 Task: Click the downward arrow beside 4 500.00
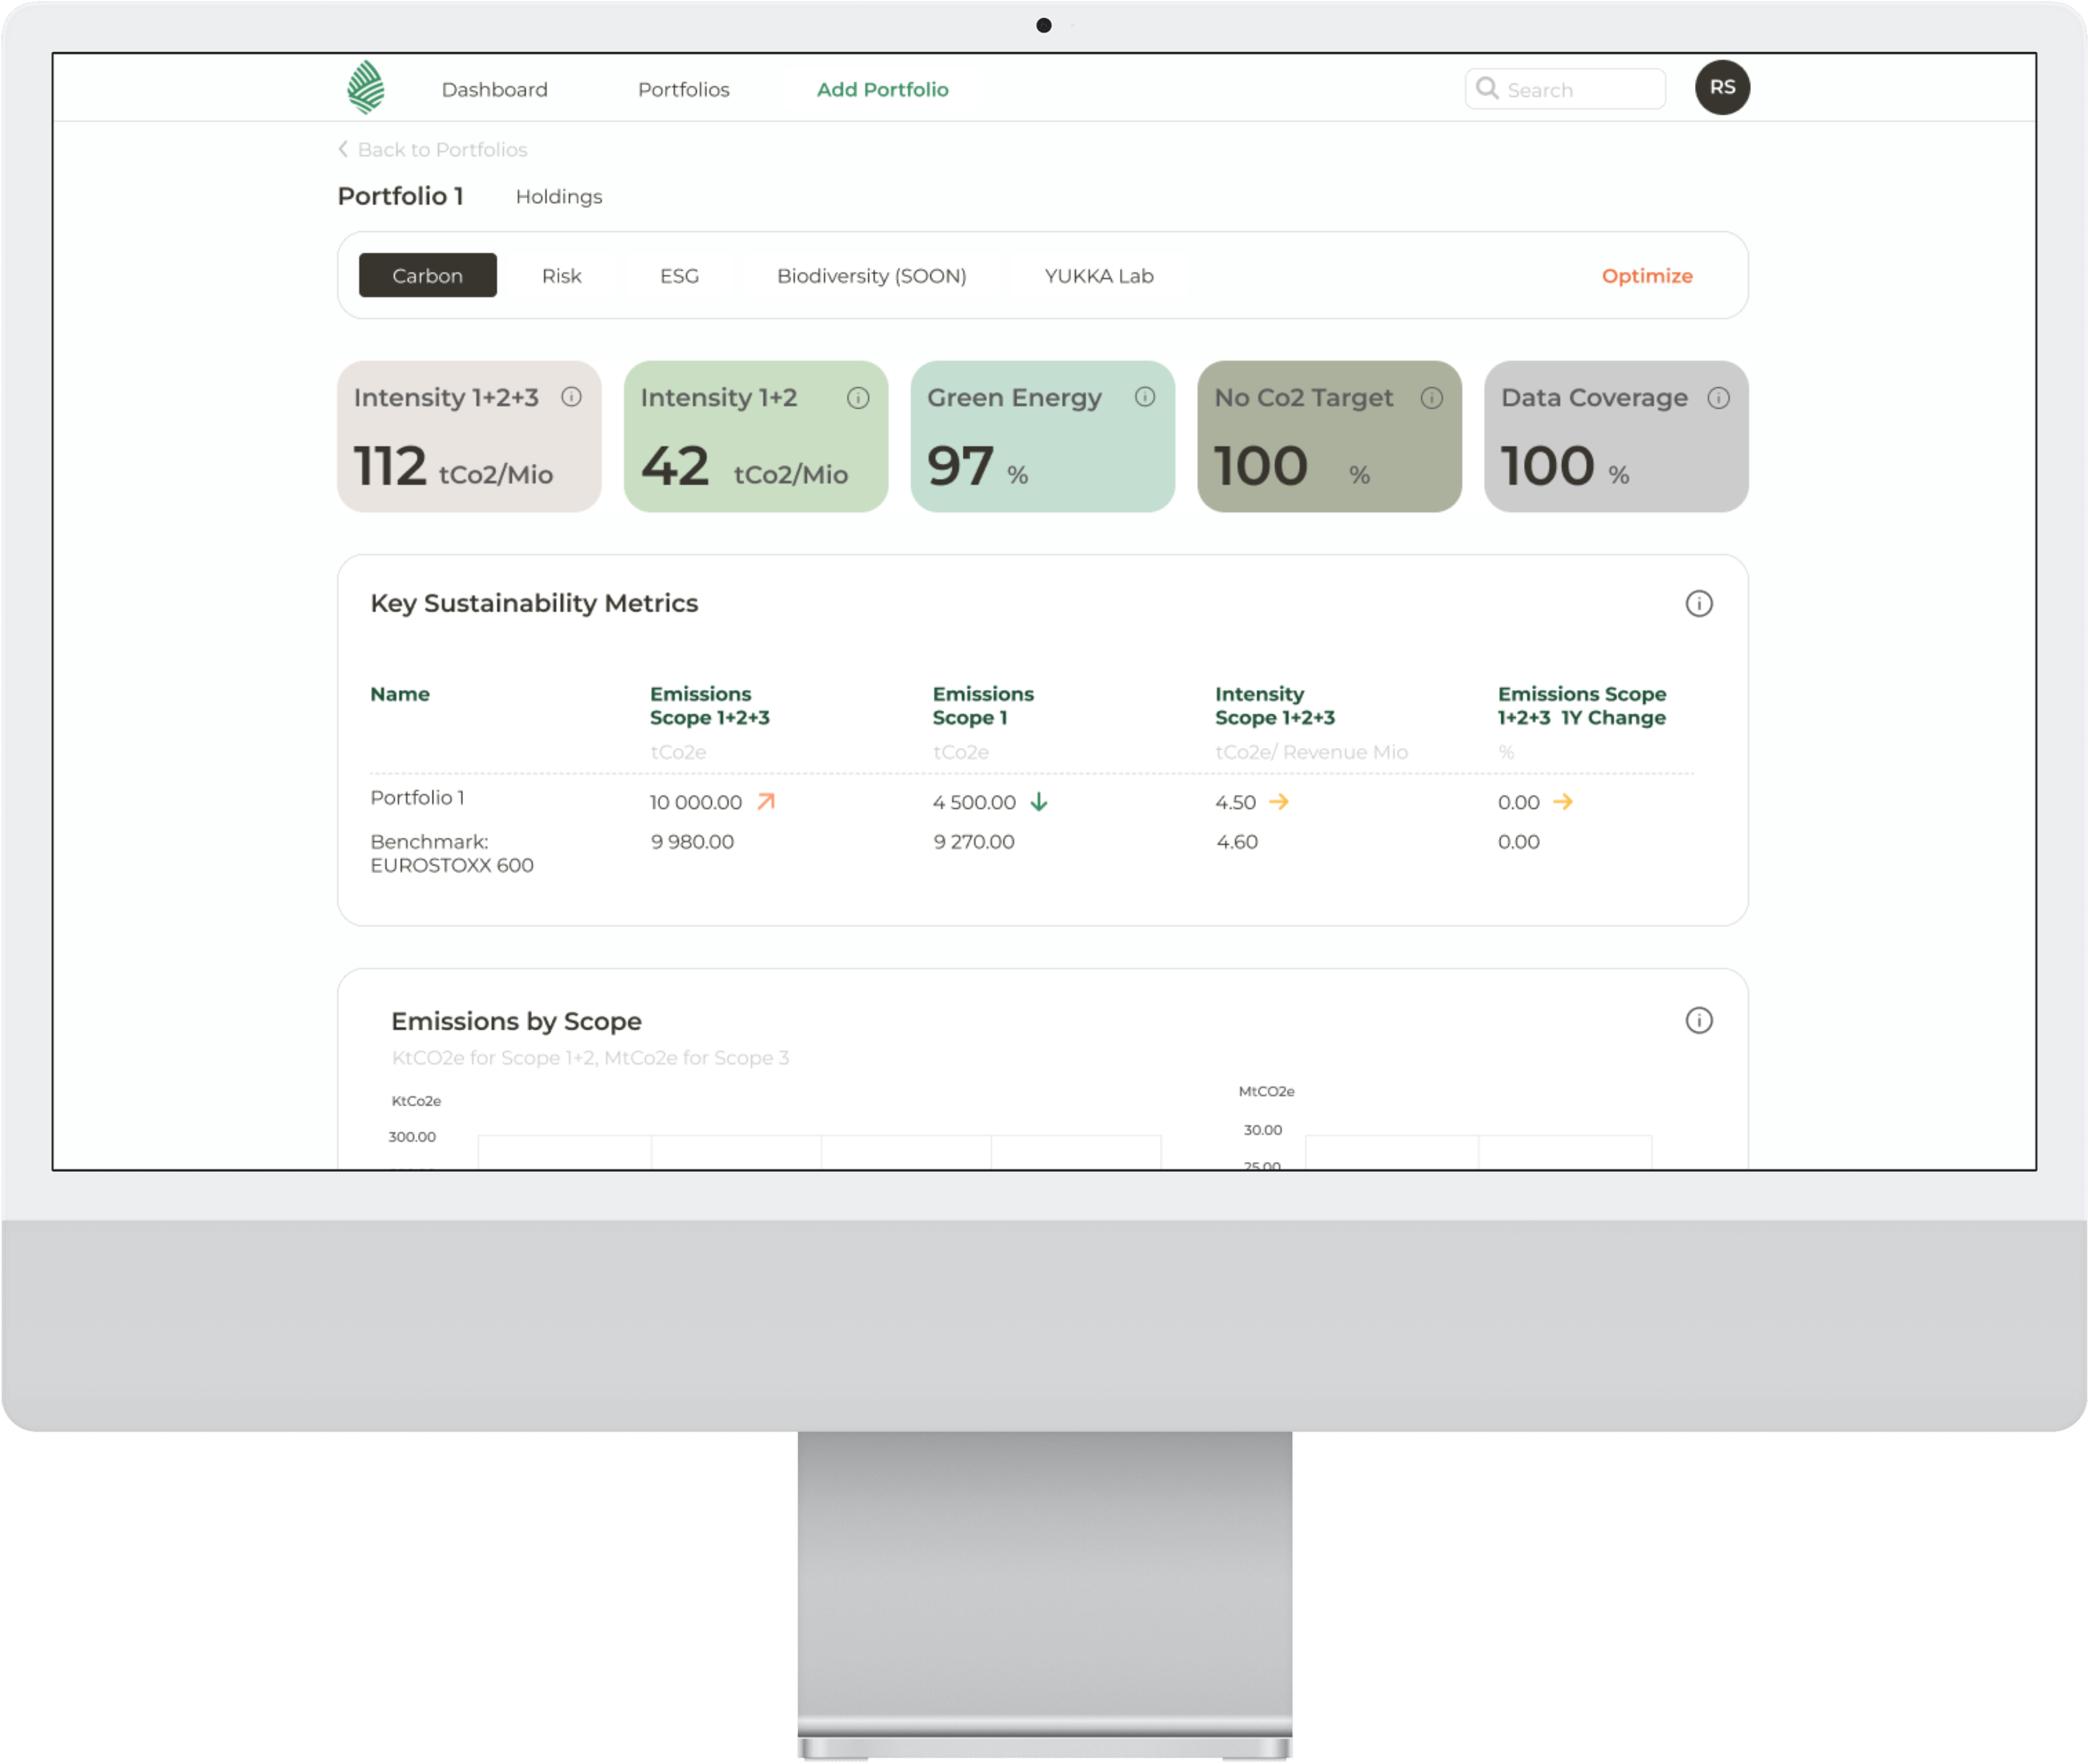[1039, 801]
